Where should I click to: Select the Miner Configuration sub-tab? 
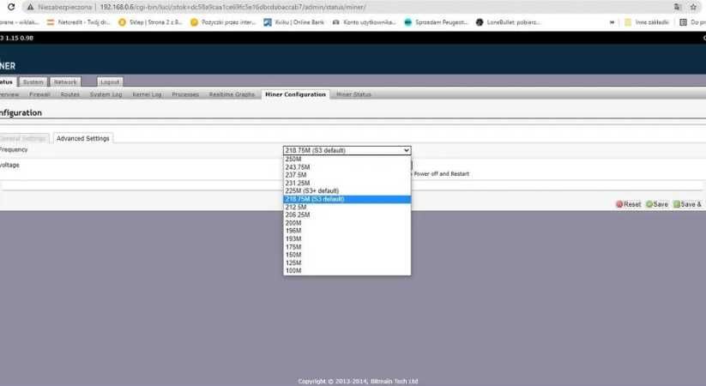295,94
